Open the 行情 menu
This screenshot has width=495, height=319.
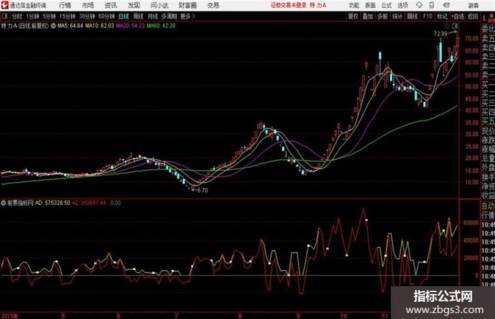tap(65, 5)
